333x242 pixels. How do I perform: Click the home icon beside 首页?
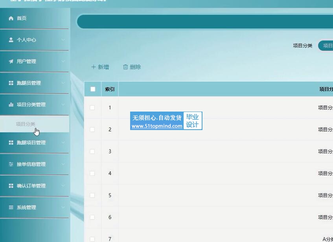[11, 18]
